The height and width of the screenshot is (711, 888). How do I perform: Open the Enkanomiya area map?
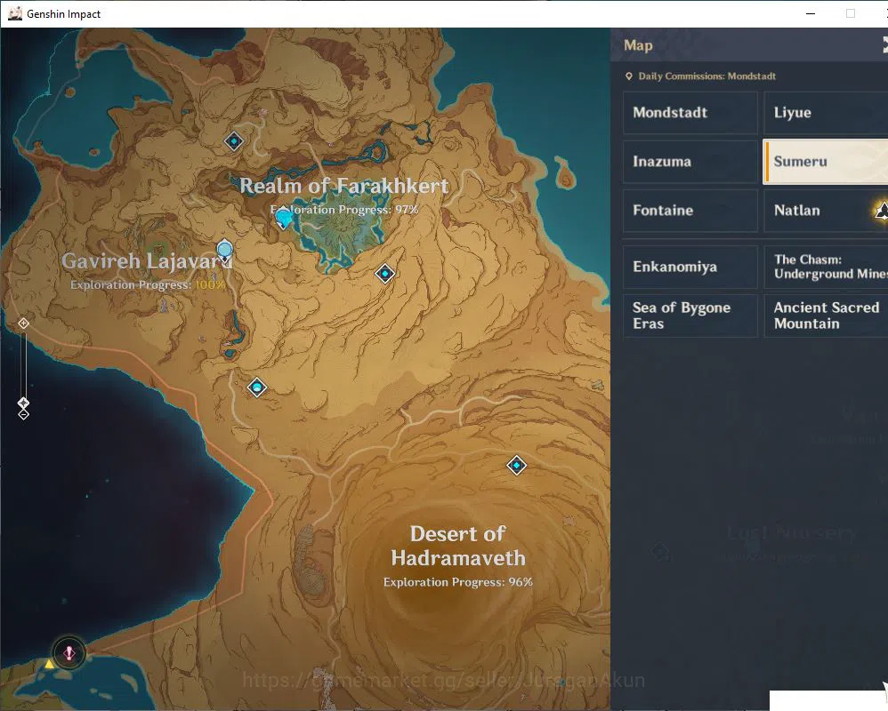coord(690,267)
